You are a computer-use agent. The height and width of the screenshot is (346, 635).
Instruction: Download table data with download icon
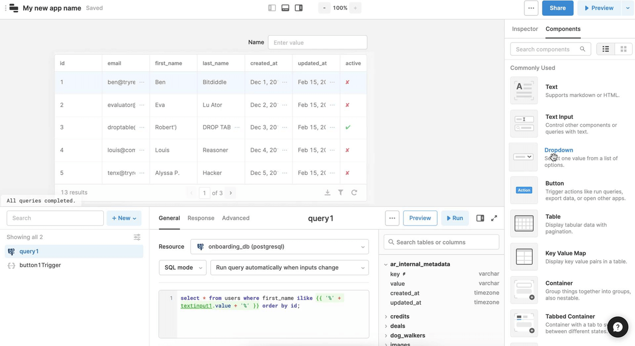[x=327, y=193]
